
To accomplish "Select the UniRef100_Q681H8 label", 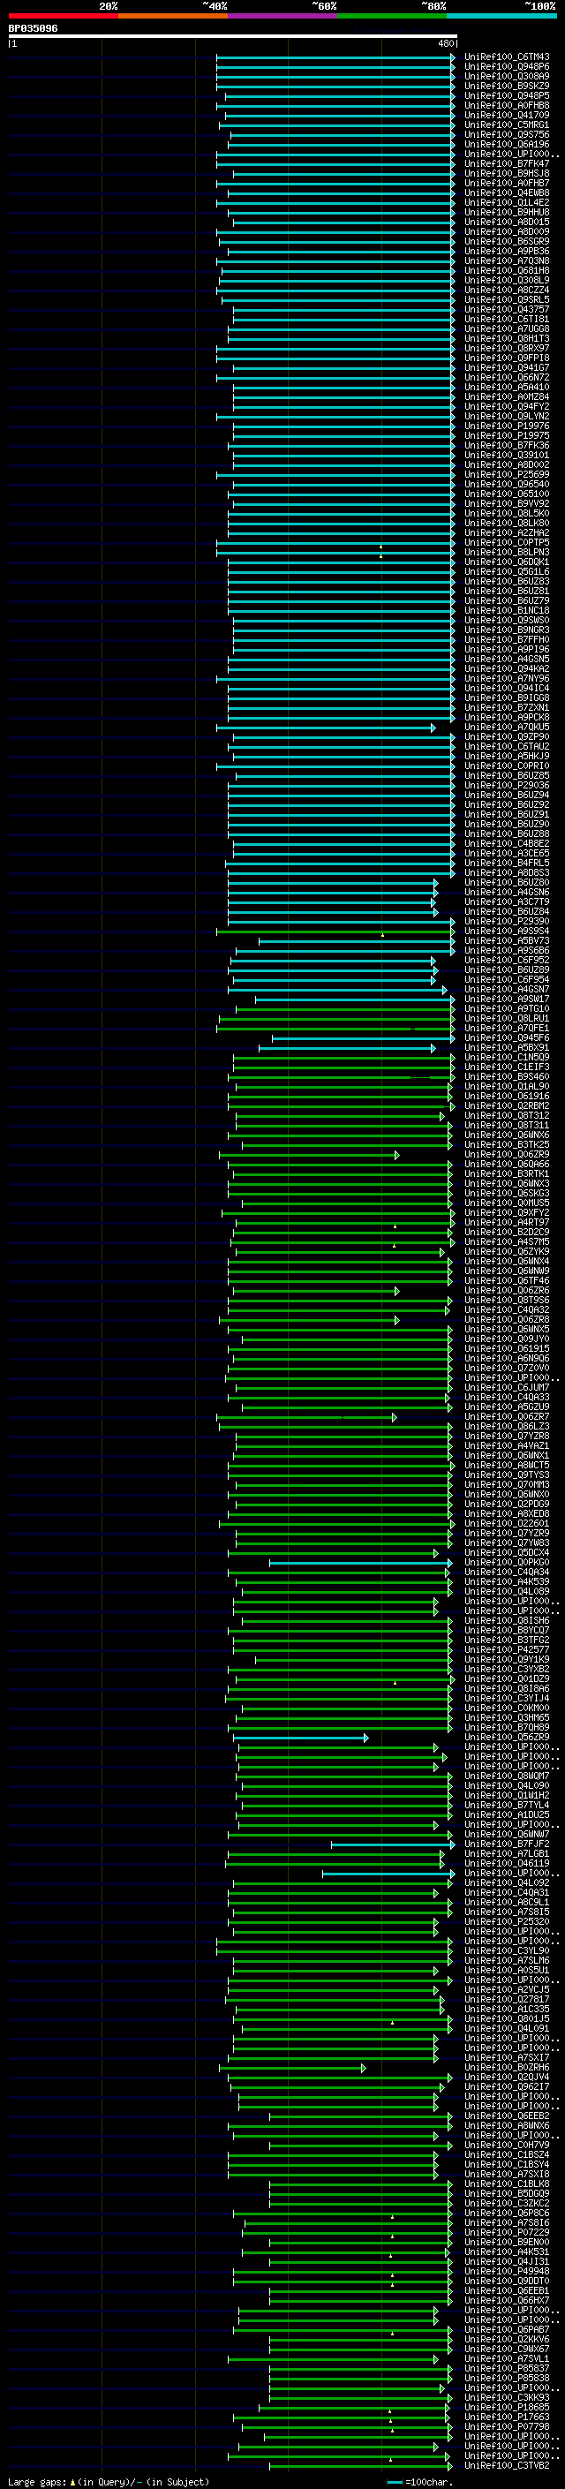I will click(507, 270).
